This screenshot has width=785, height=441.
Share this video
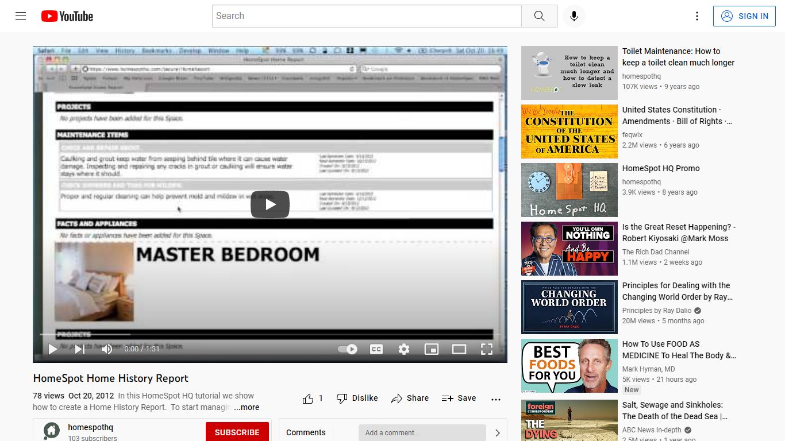[410, 399]
